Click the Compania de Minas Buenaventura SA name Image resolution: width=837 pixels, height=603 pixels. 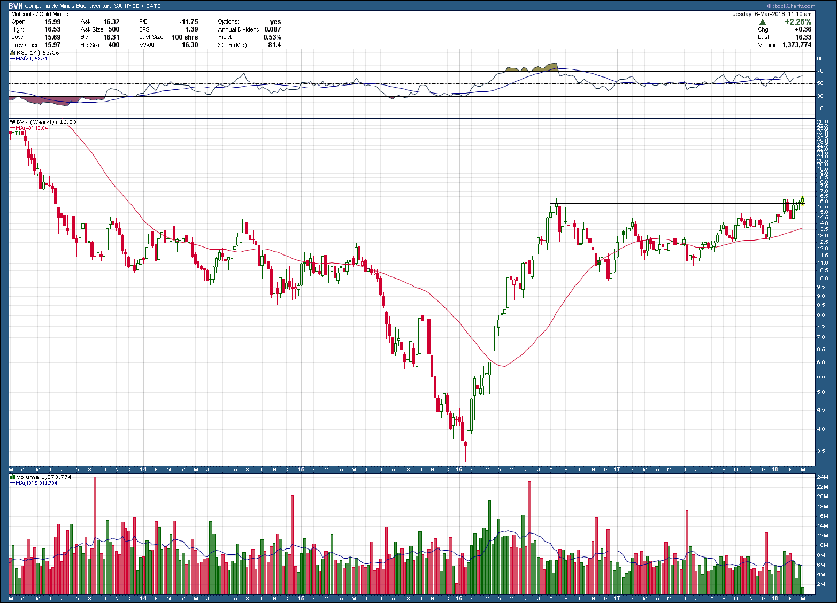click(74, 6)
